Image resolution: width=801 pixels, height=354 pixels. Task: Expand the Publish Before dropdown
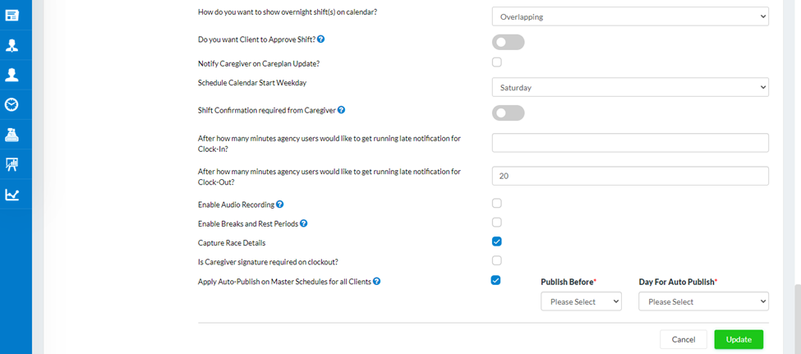pyautogui.click(x=581, y=301)
